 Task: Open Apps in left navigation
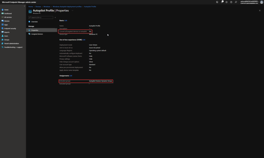pos(6,25)
